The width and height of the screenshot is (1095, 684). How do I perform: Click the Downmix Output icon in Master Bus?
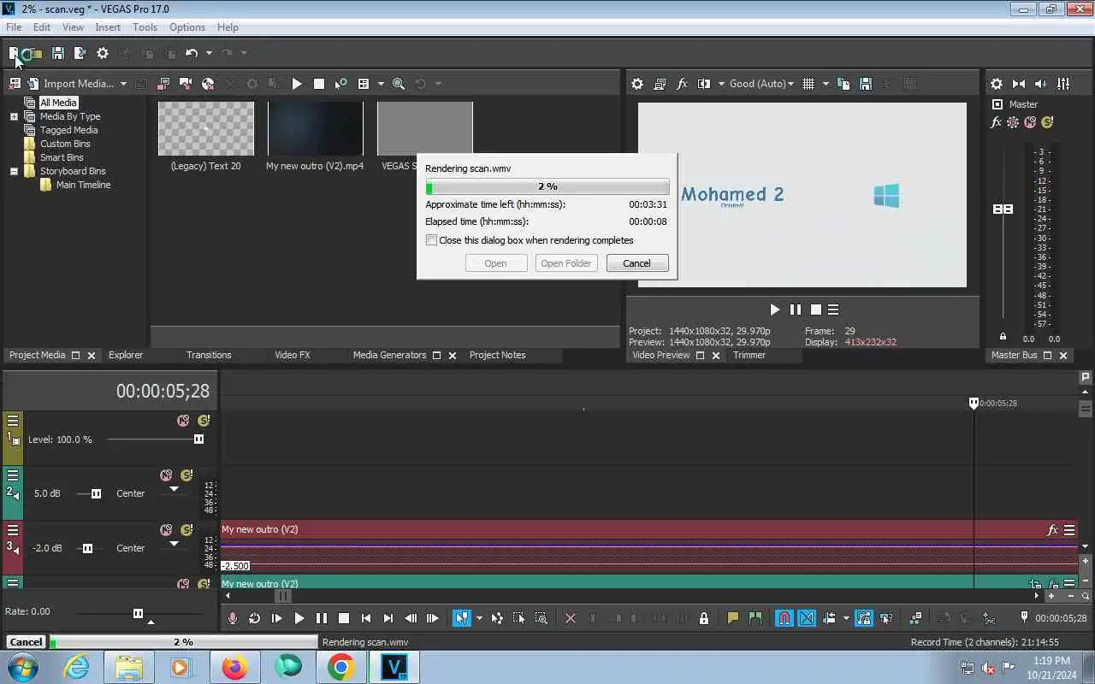coord(1019,84)
